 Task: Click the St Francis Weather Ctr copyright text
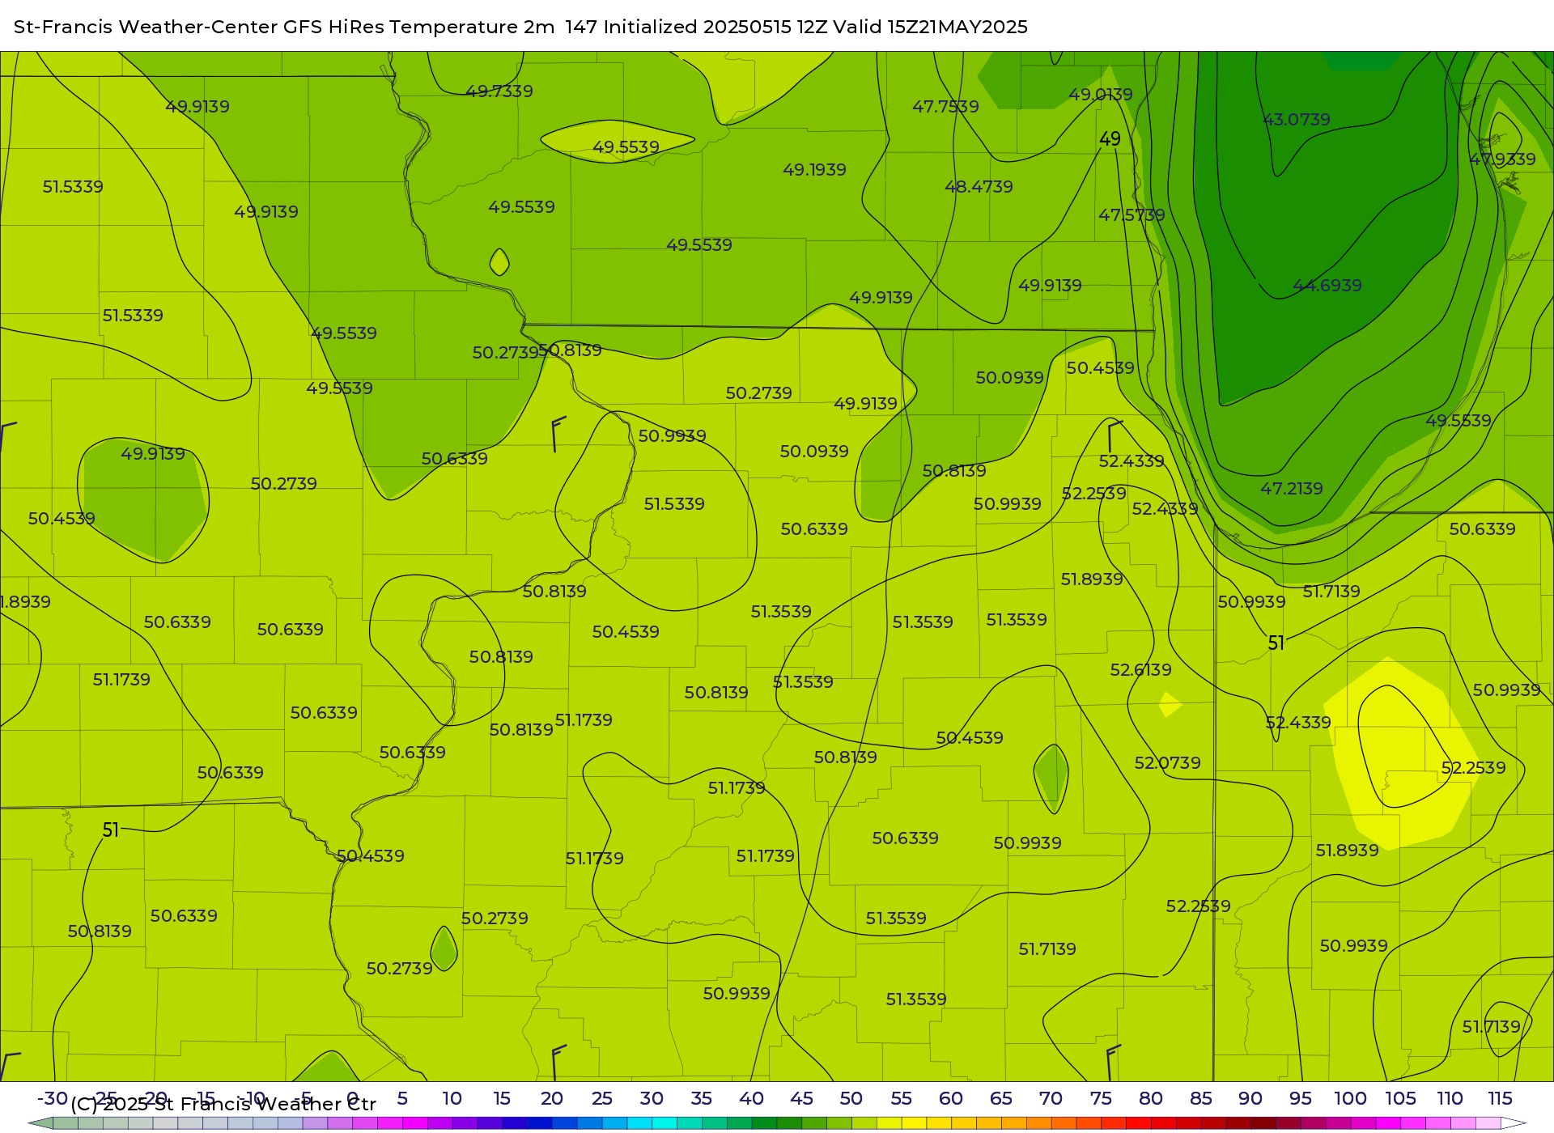click(223, 1105)
